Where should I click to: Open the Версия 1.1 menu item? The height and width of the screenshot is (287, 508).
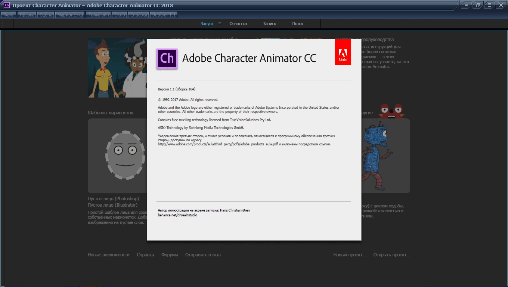(164, 15)
